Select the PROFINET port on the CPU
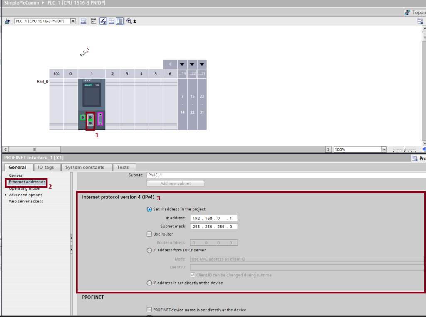 [90, 120]
